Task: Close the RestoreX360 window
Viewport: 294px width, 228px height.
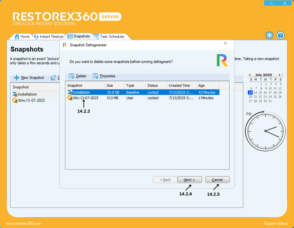Action: coord(285,3)
